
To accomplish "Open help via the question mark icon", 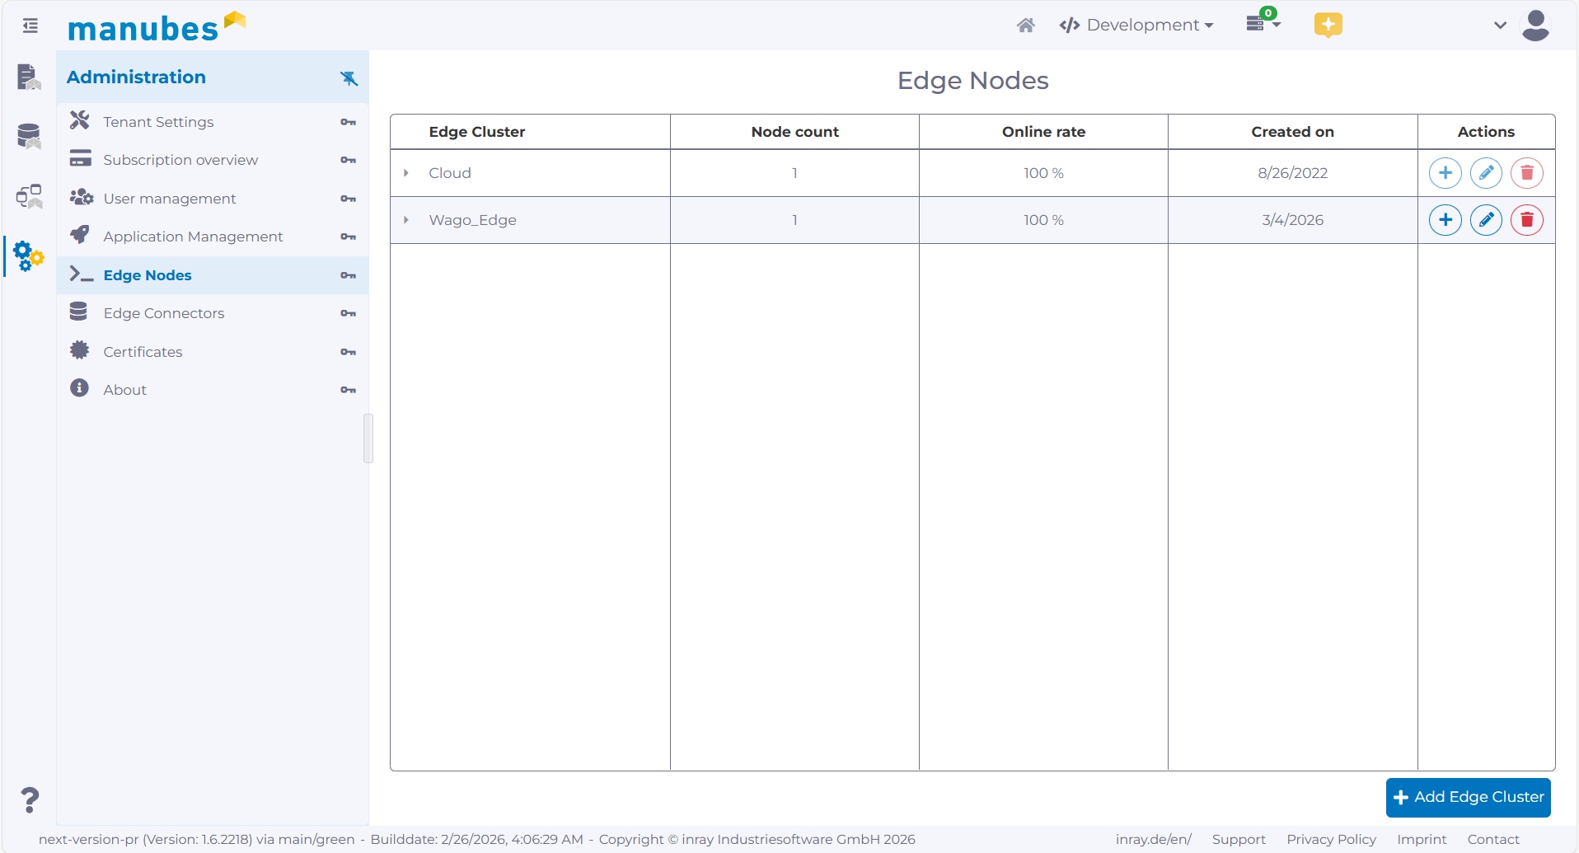I will (x=29, y=799).
